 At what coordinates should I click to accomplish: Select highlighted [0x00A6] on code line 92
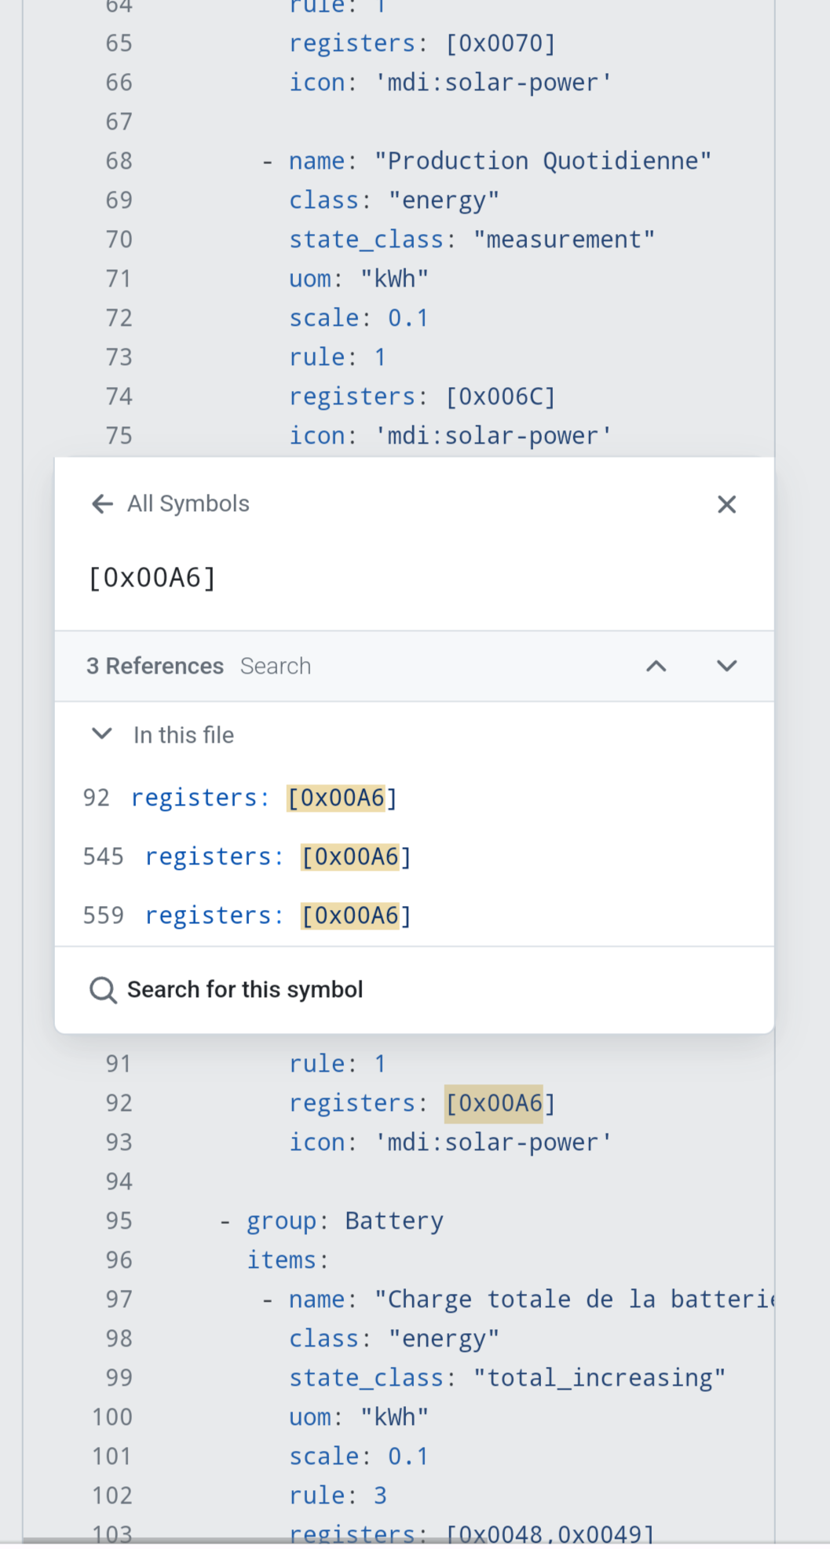point(495,1103)
